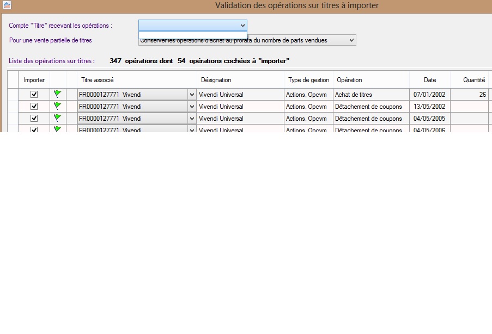The image size is (492, 334).
Task: Open Titre associé dropdown on the 13/05/2002 row
Action: tap(191, 107)
